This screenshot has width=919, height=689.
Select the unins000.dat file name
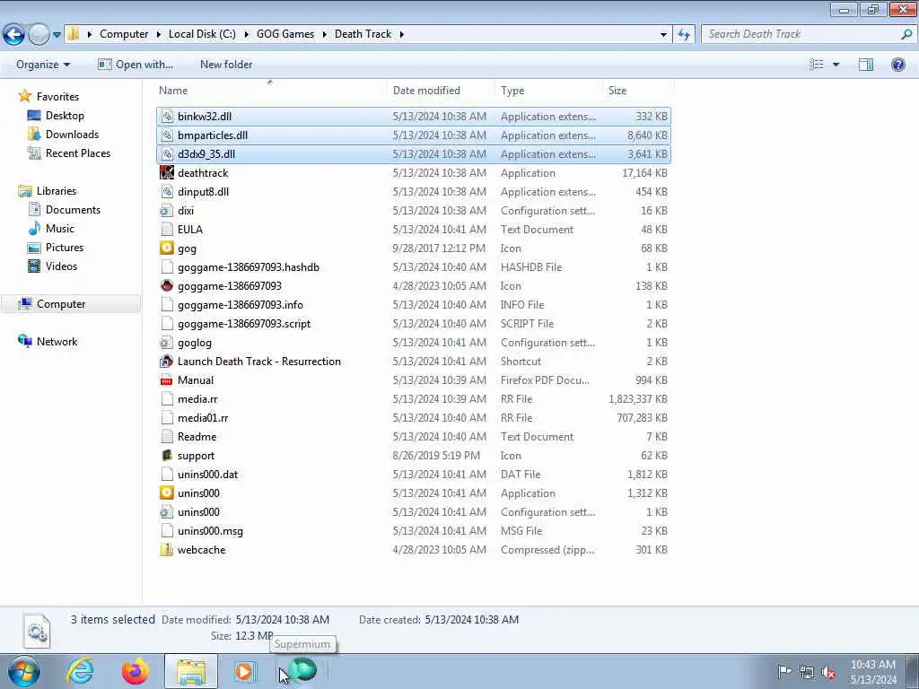click(207, 474)
